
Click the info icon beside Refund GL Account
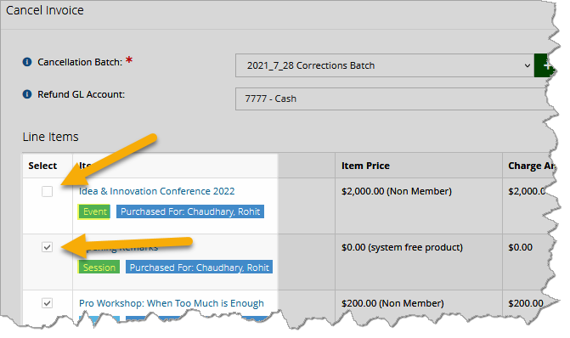[x=27, y=94]
